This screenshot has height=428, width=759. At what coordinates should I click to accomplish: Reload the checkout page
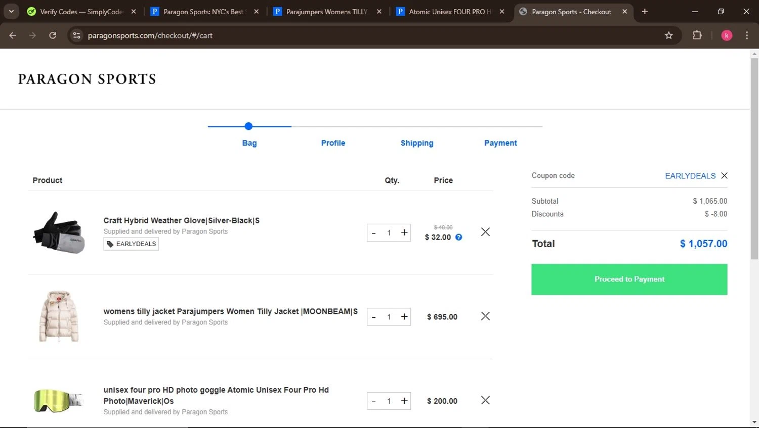click(53, 35)
